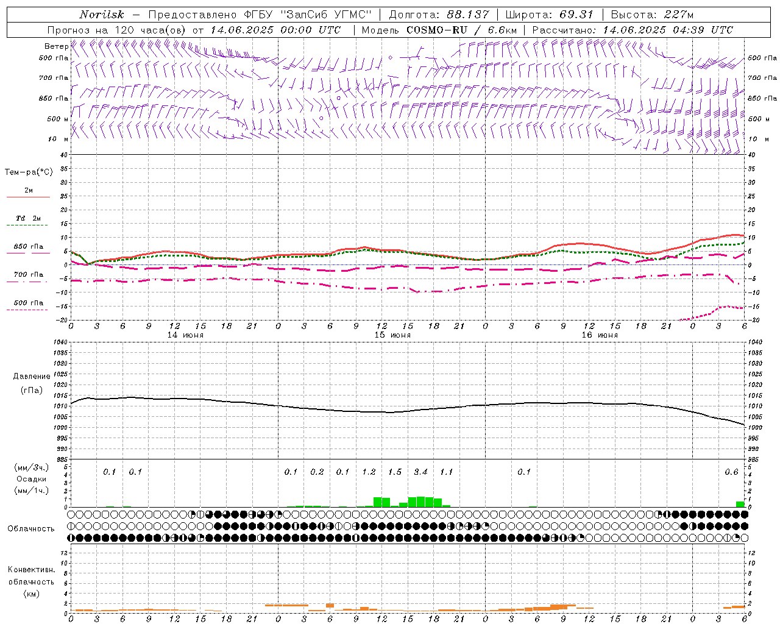The width and height of the screenshot is (780, 624).
Task: Click the Тем-ра(°C) axis title
Action: [x=29, y=172]
